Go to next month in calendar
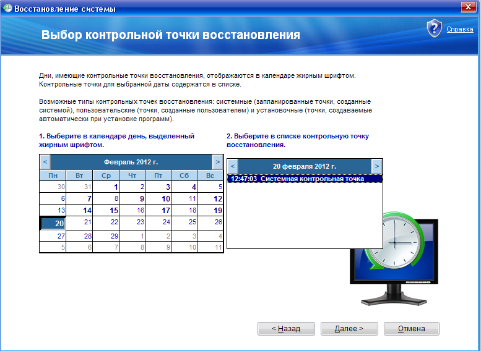This screenshot has width=481, height=351. [217, 162]
